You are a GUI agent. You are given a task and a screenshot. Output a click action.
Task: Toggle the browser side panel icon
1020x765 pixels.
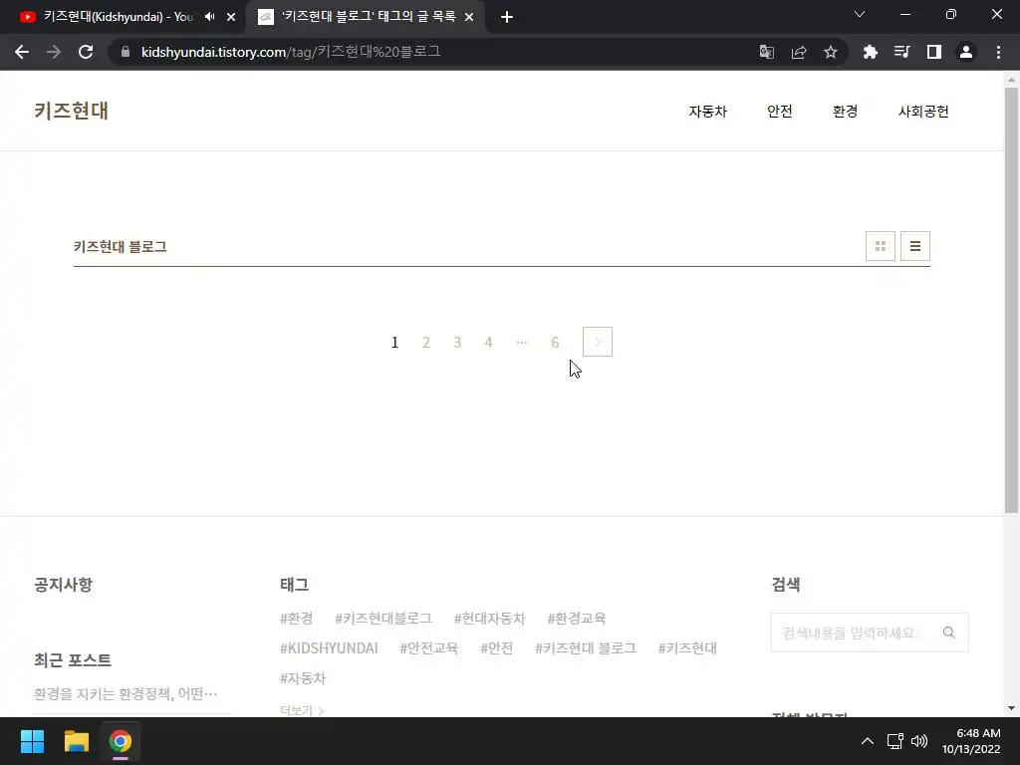coord(934,52)
